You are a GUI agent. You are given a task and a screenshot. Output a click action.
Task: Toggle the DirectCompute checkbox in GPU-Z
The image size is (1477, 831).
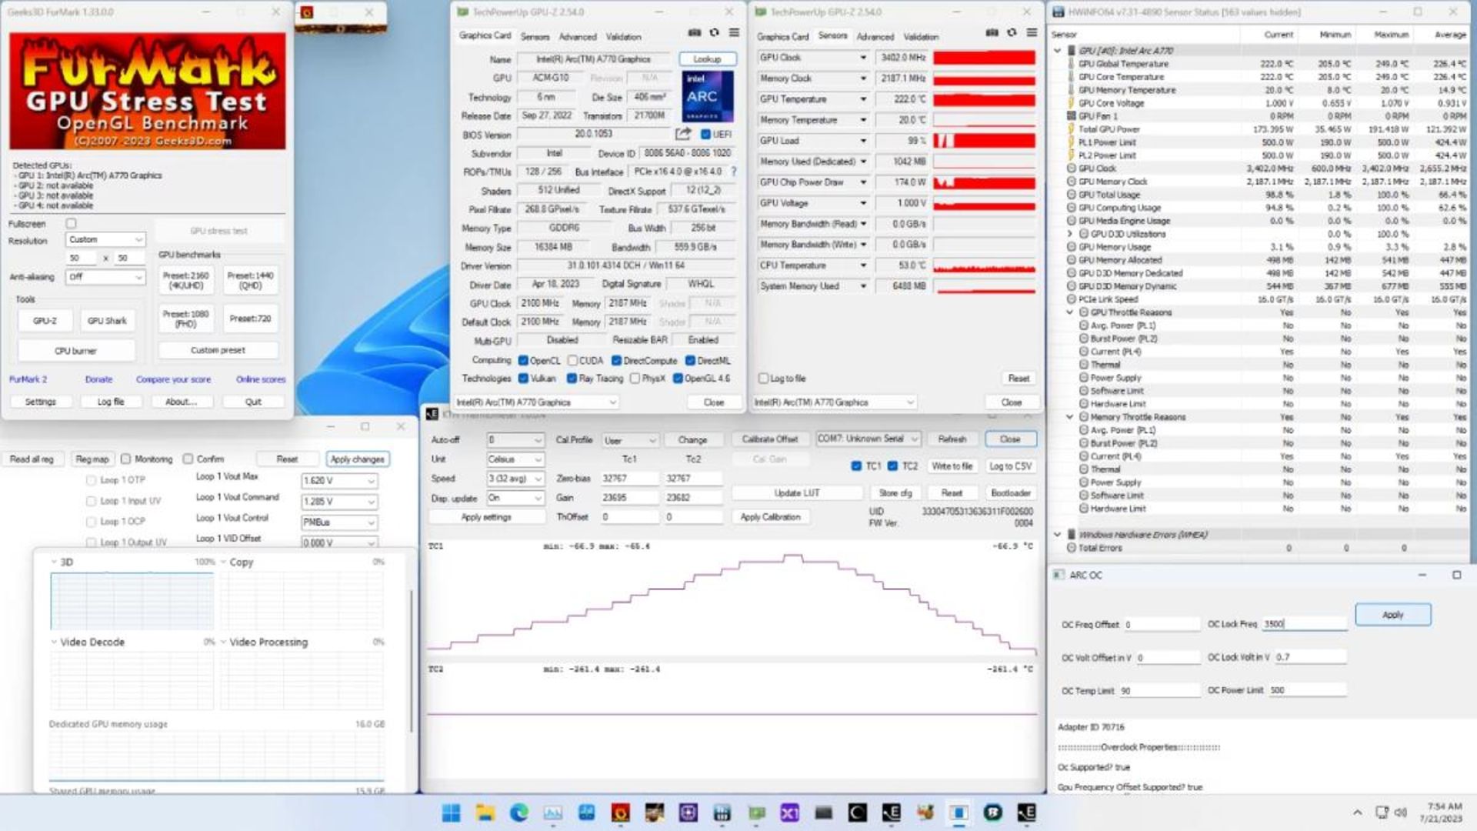tap(617, 360)
